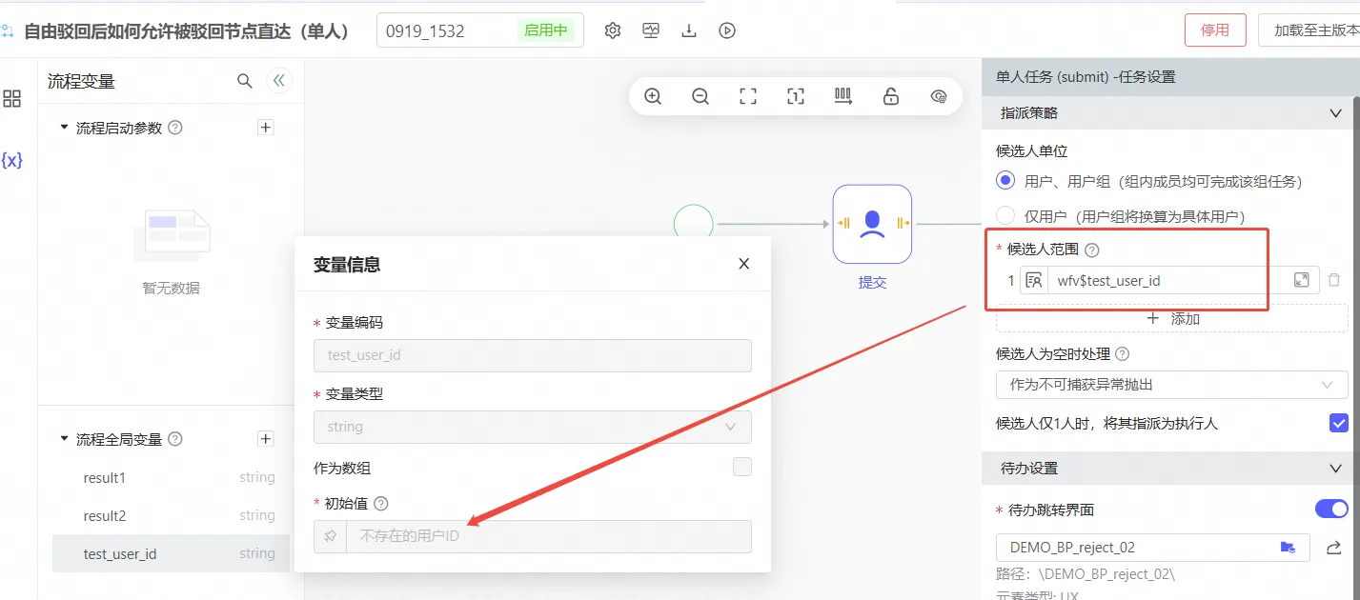Image resolution: width=1360 pixels, height=600 pixels.
Task: Click the zoom out icon on canvas toolbar
Action: click(x=700, y=96)
